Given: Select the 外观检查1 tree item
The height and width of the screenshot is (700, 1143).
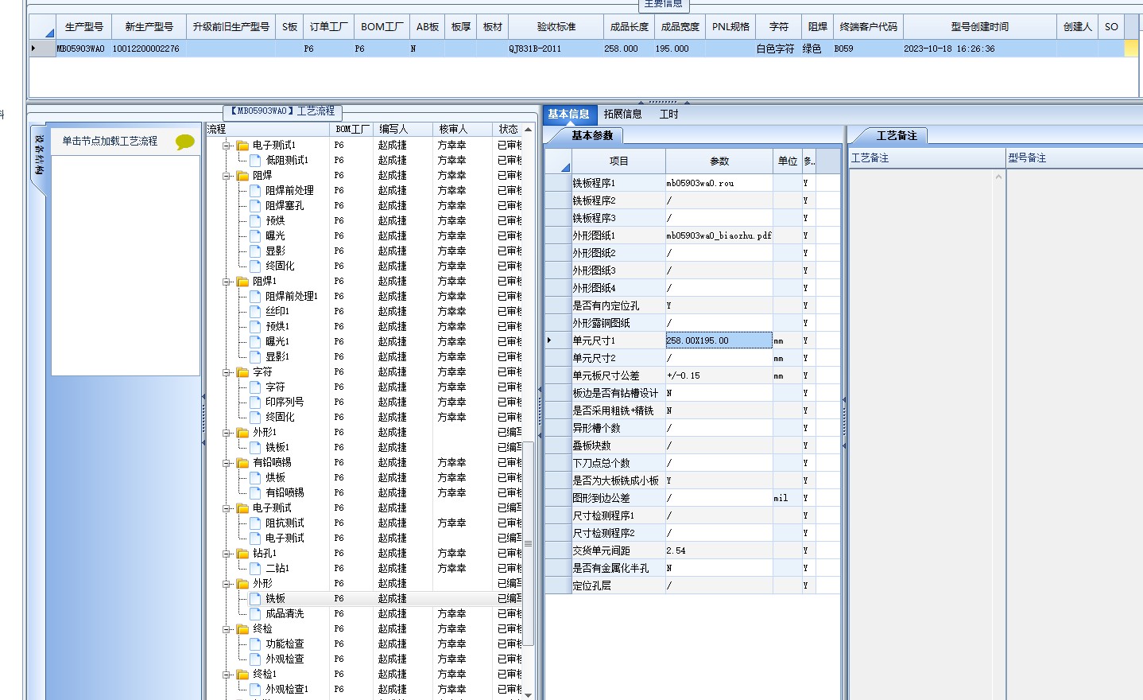Looking at the screenshot, I should [287, 690].
